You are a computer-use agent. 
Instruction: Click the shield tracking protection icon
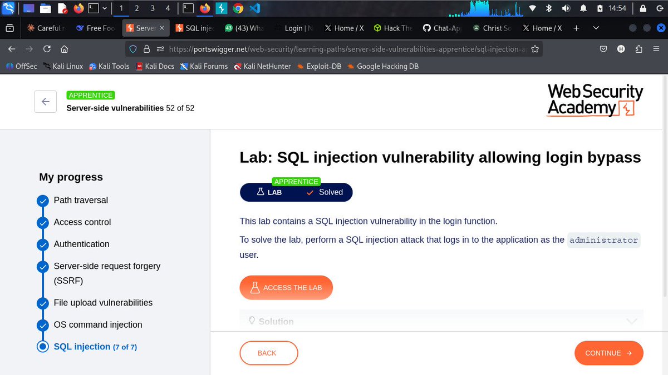(x=132, y=49)
